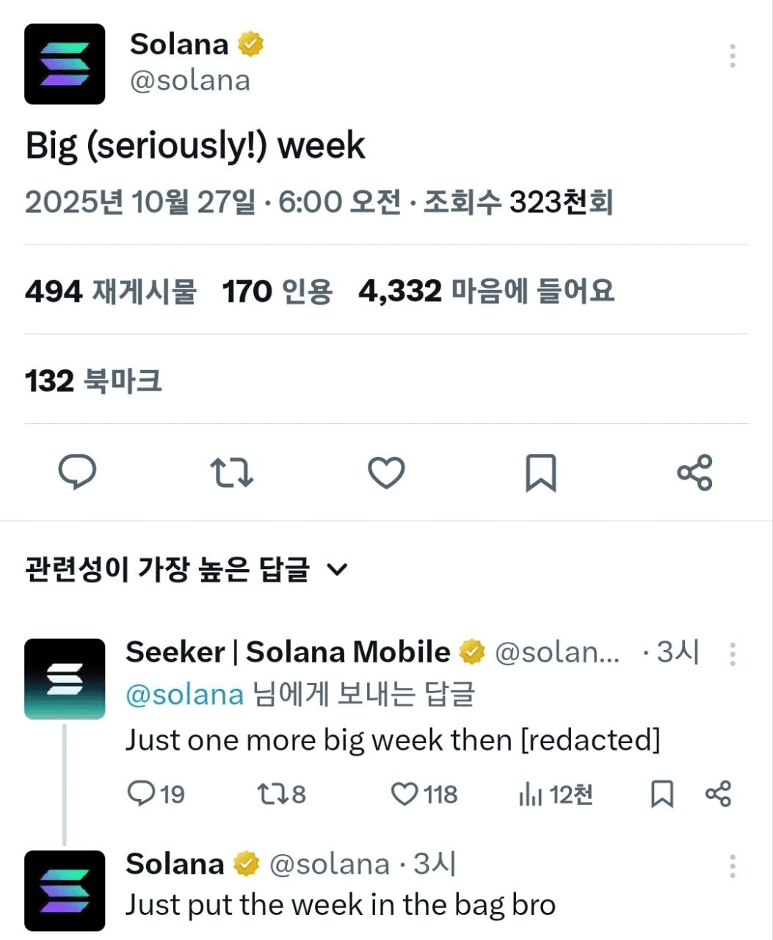Open Seeker Solana Mobile avatar
773x940 pixels.
[65, 679]
